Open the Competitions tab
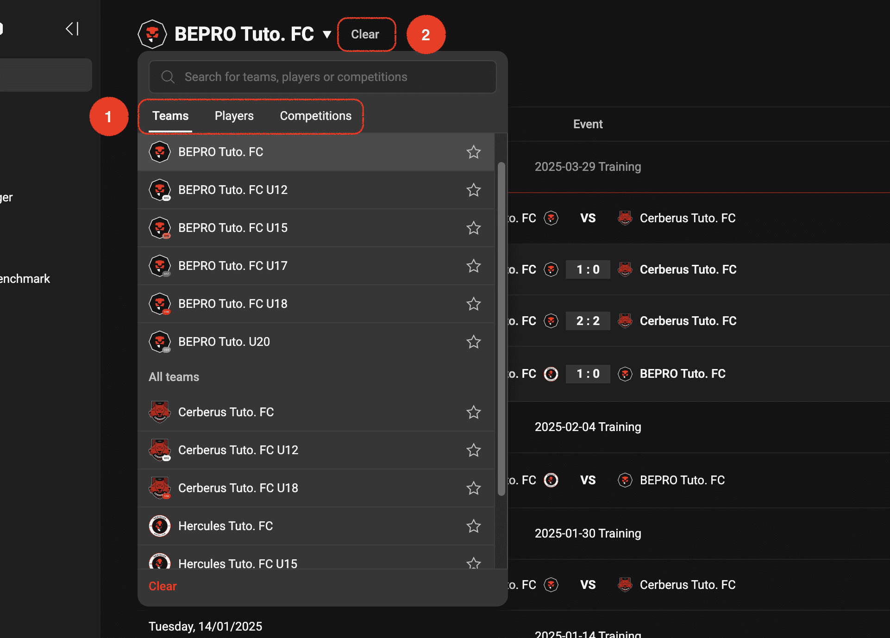Viewport: 890px width, 638px height. click(315, 116)
